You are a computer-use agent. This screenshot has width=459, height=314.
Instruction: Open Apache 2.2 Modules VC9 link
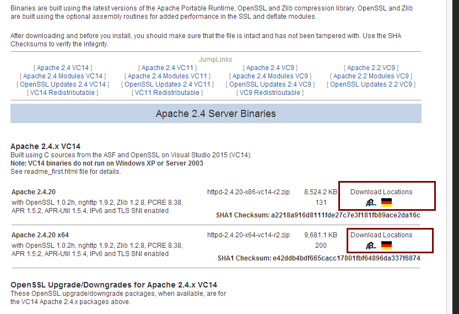tap(371, 76)
